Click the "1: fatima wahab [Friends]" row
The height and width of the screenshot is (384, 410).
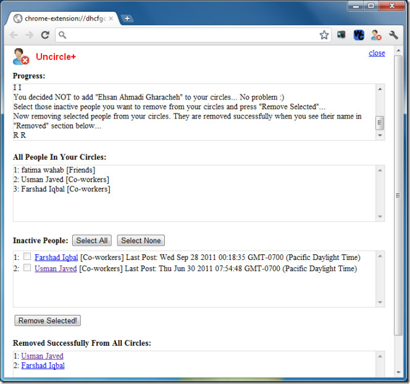(54, 170)
